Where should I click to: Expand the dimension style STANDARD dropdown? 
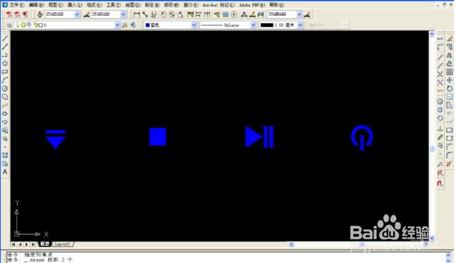[123, 14]
